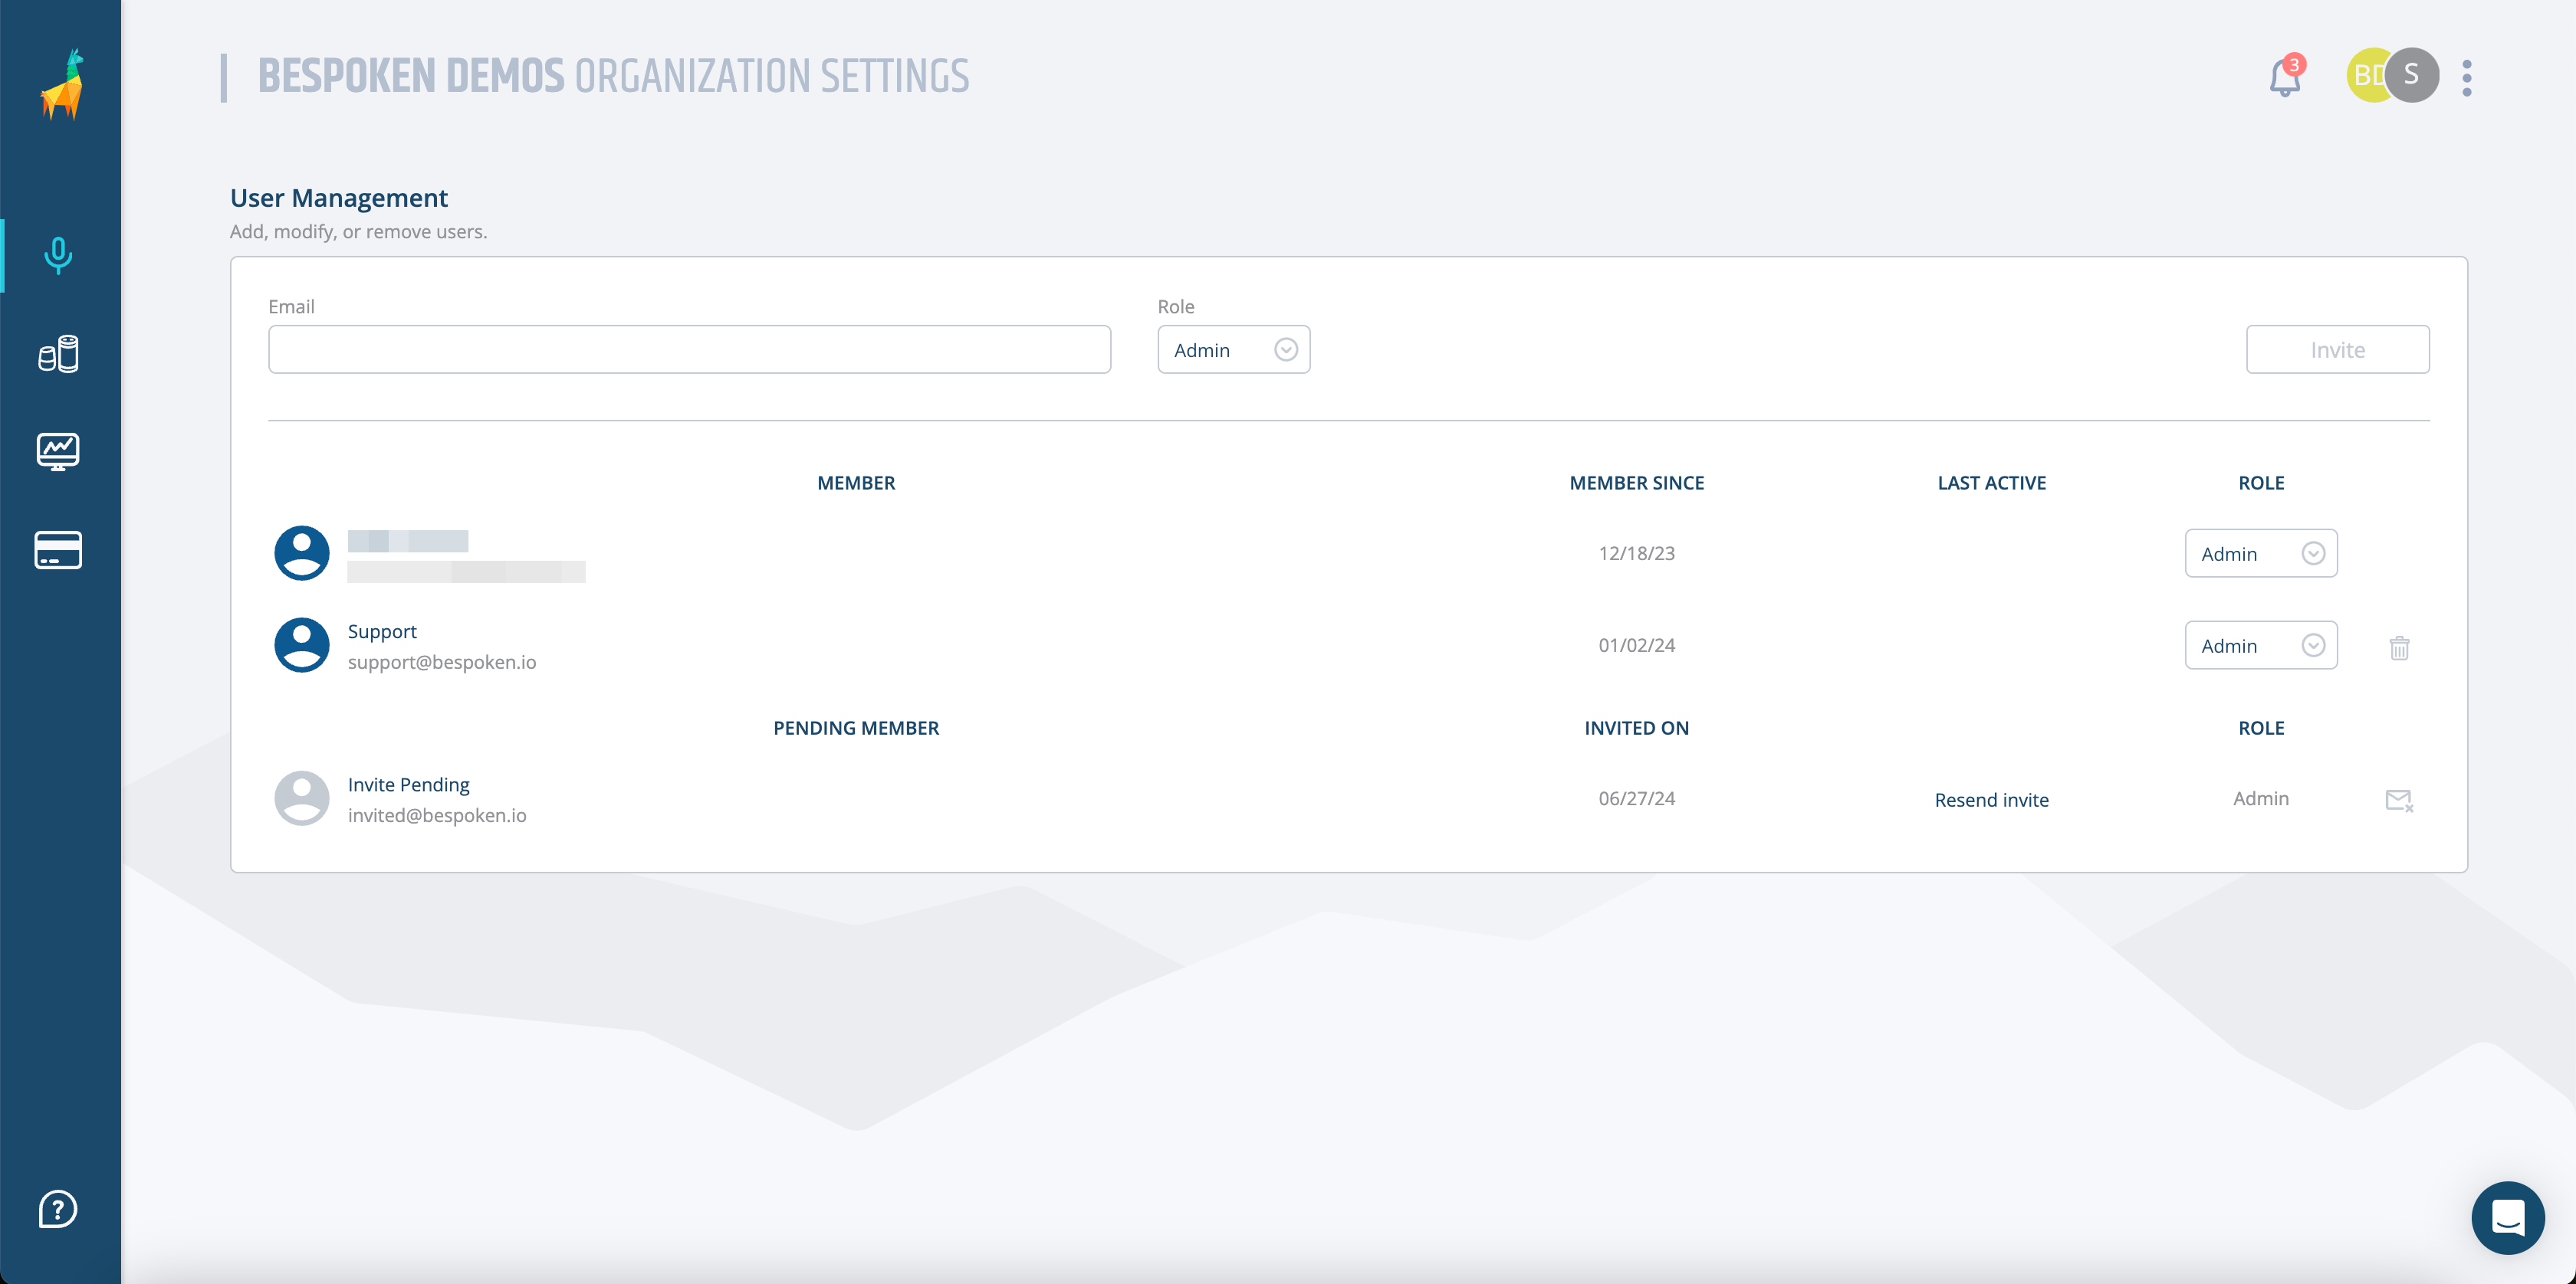Screen dimensions: 2576x1284
Task: Click the analytics/dashboard icon in sidebar
Action: coord(58,451)
